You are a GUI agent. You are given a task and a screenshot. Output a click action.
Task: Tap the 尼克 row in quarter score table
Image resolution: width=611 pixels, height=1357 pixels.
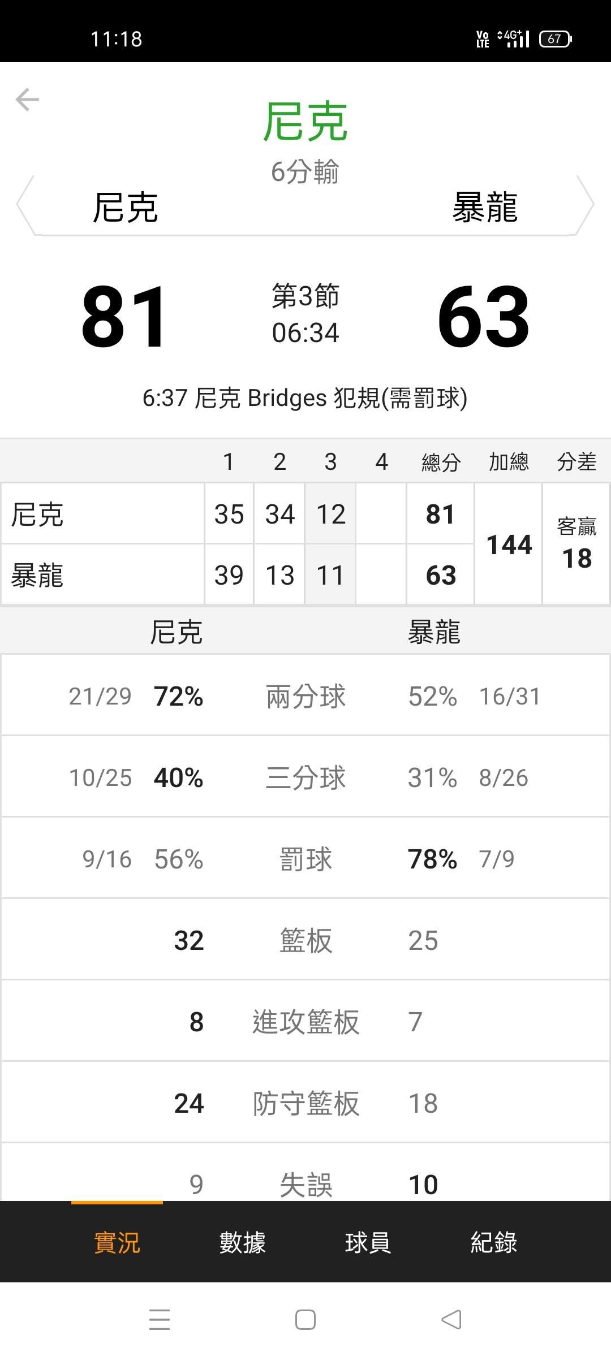coord(102,514)
